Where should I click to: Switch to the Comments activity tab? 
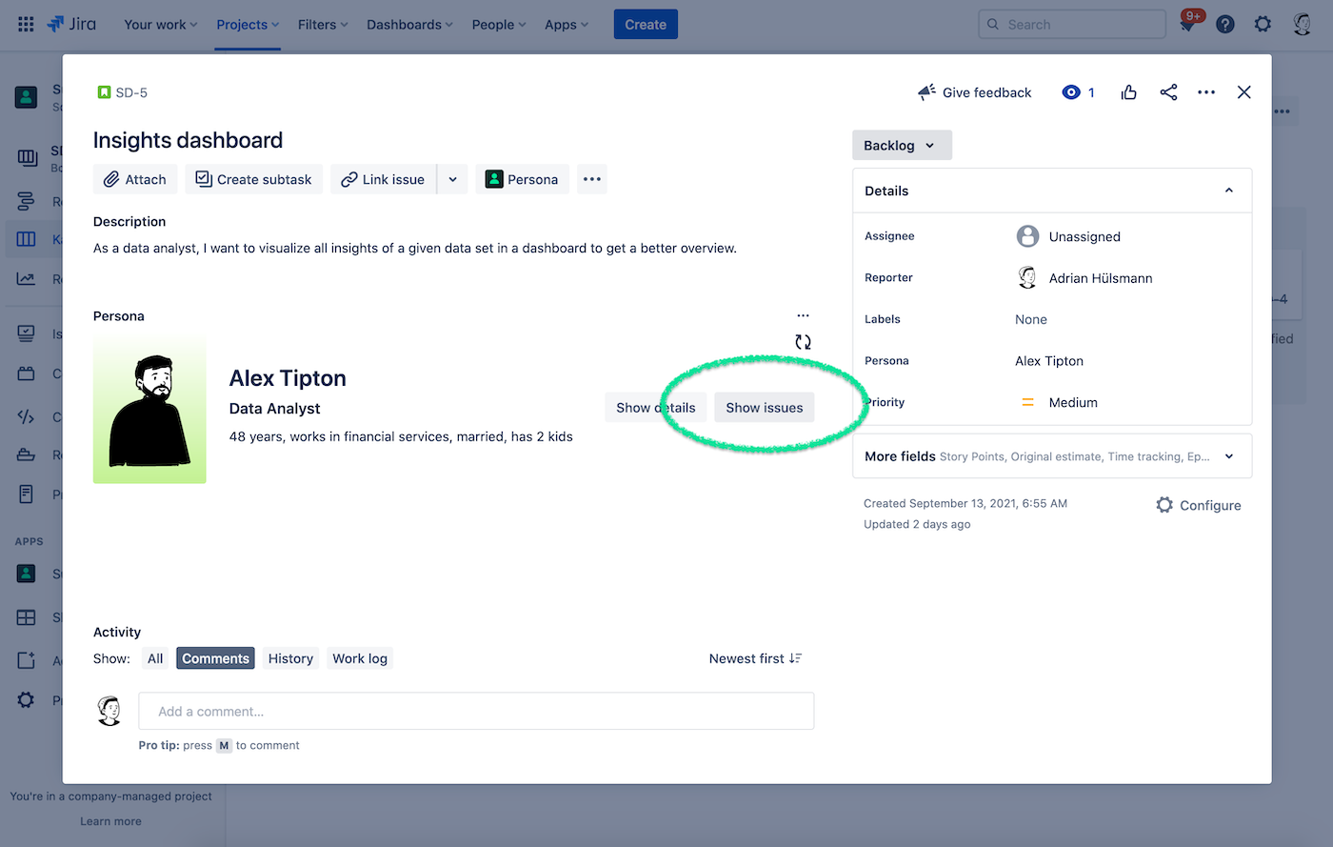click(215, 658)
